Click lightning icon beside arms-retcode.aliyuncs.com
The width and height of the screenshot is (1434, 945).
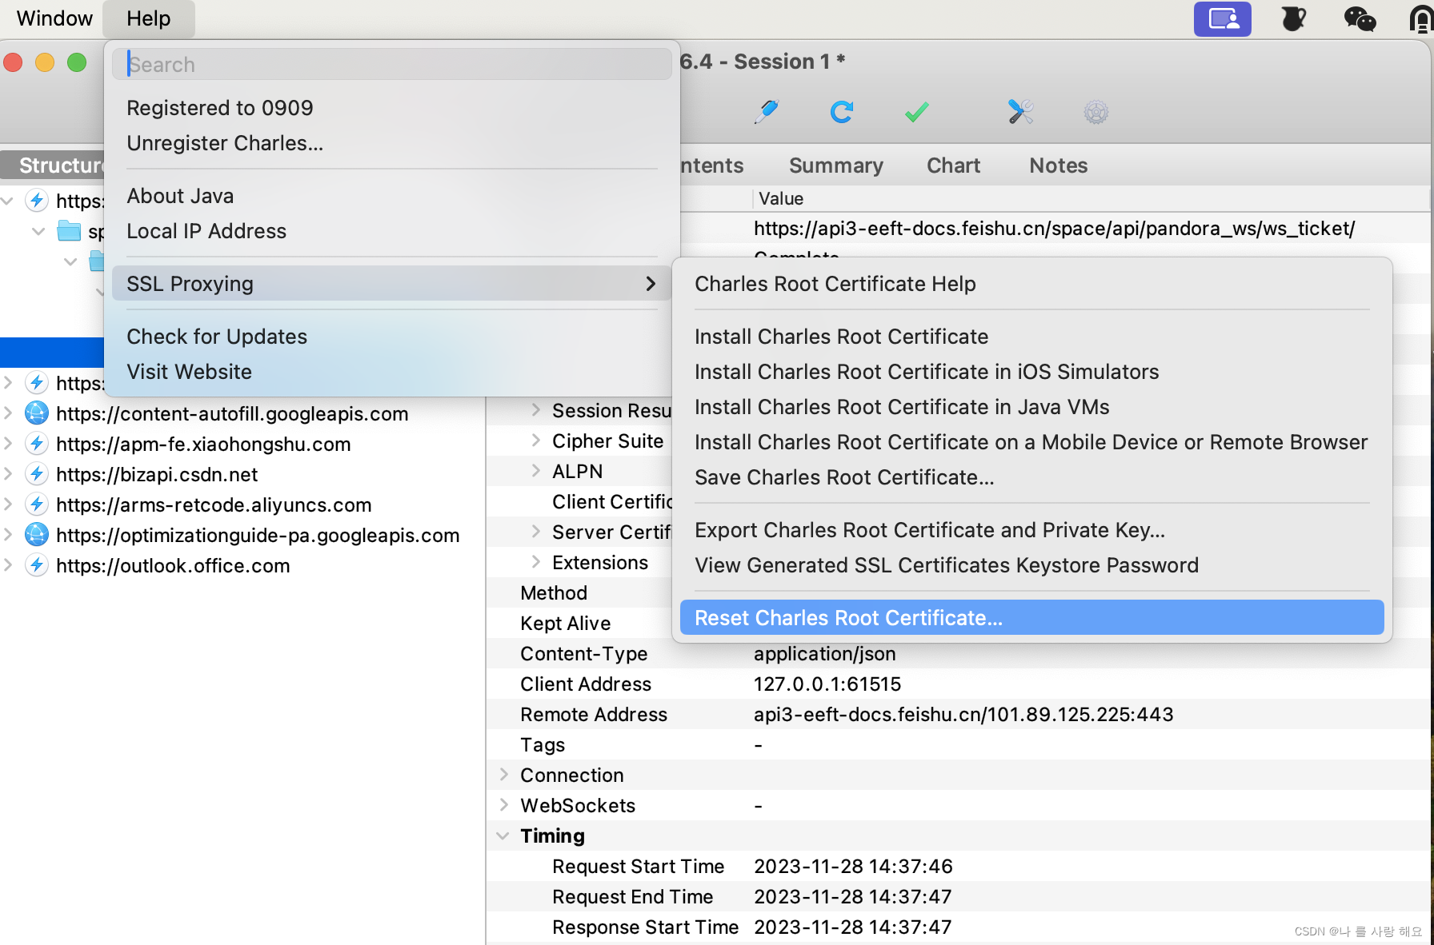tap(37, 504)
